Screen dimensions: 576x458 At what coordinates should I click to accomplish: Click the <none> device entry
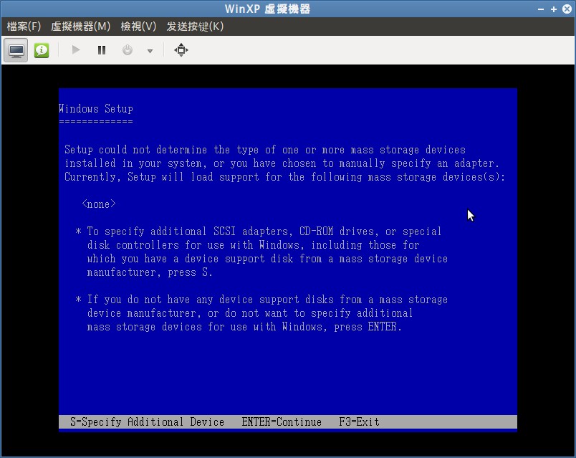click(x=98, y=204)
